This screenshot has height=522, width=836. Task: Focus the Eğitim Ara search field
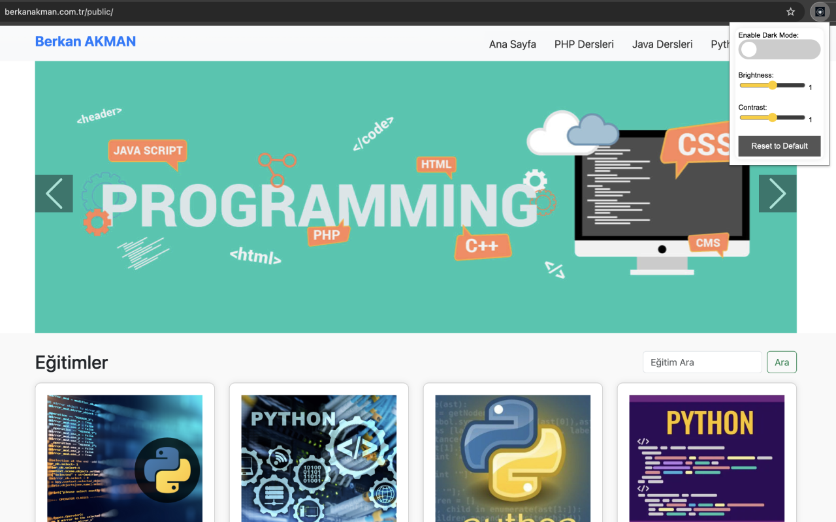[702, 362]
